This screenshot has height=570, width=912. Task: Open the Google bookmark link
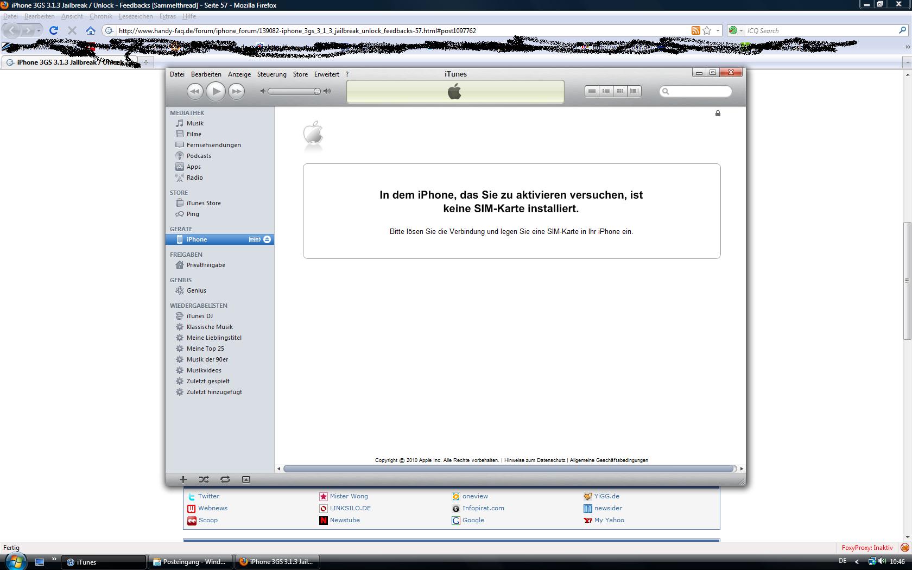coord(473,520)
